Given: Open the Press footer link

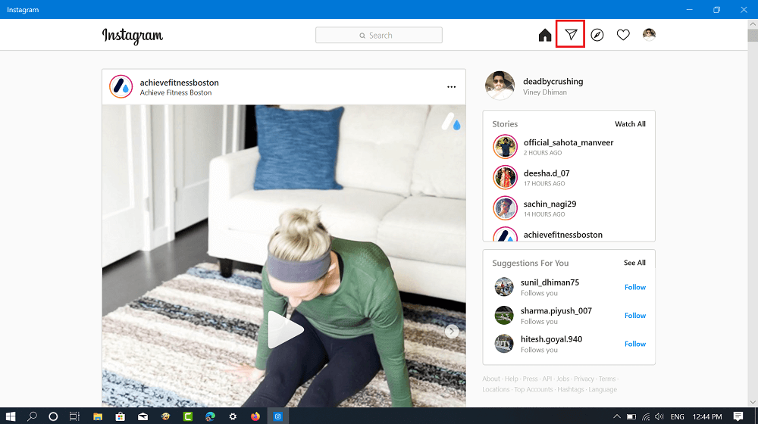Looking at the screenshot, I should click(531, 379).
